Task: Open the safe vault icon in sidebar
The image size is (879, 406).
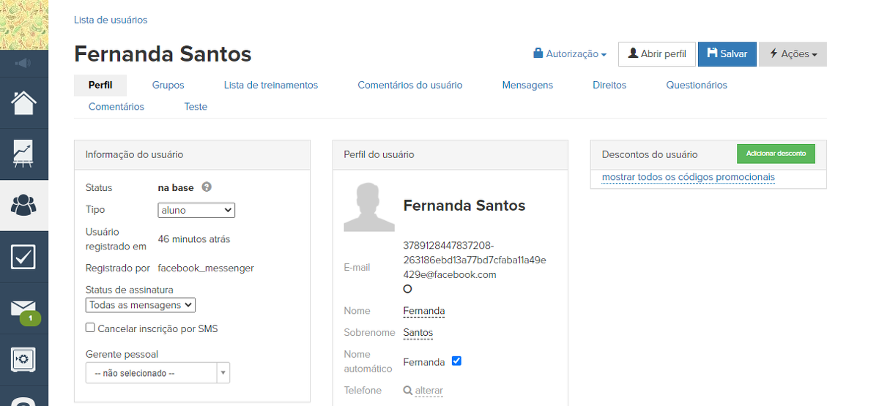Action: click(x=23, y=359)
